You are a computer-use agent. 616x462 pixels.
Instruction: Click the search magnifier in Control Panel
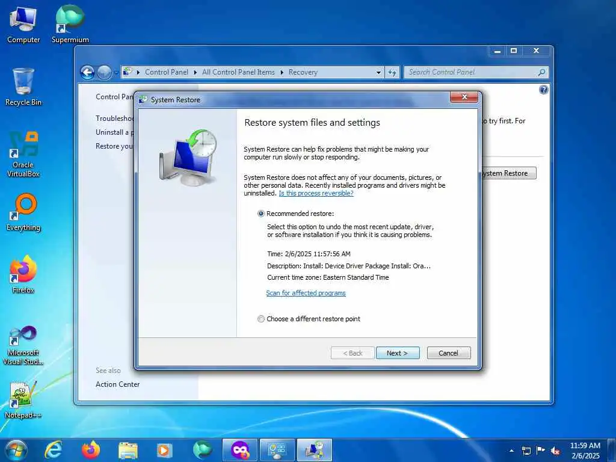(x=541, y=72)
